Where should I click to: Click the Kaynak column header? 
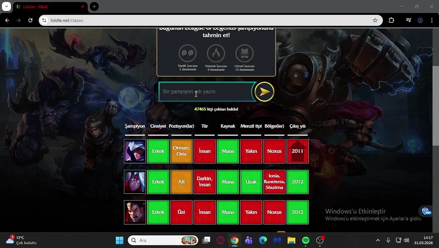(228, 126)
